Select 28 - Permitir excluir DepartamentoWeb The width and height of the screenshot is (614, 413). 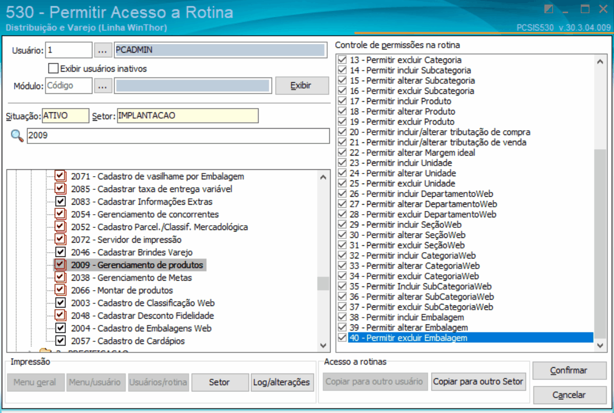423,214
